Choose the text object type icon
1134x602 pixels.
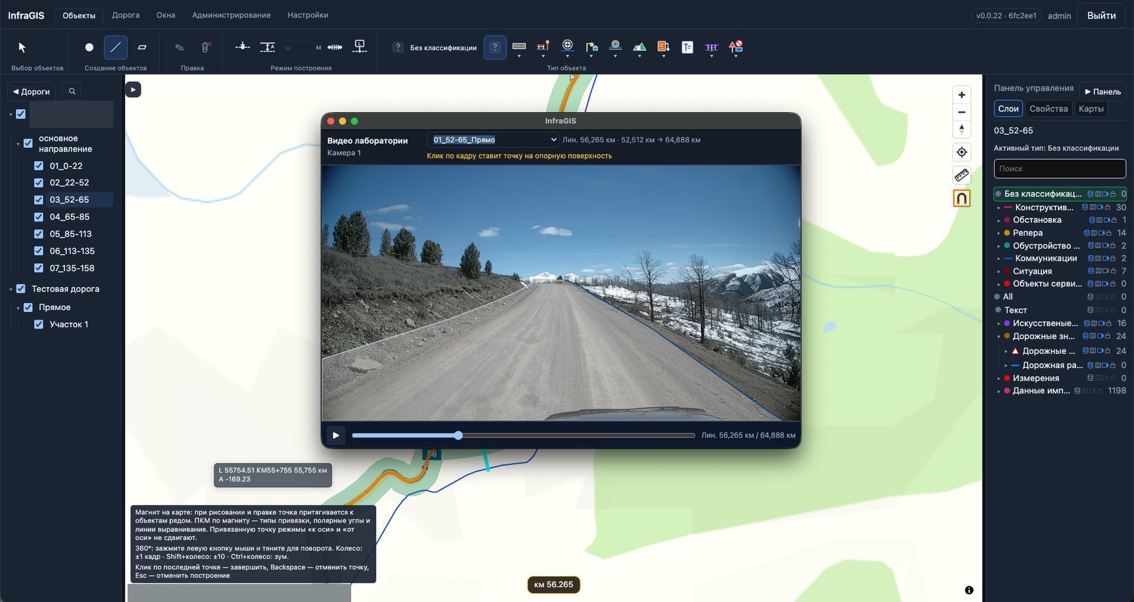(x=687, y=47)
